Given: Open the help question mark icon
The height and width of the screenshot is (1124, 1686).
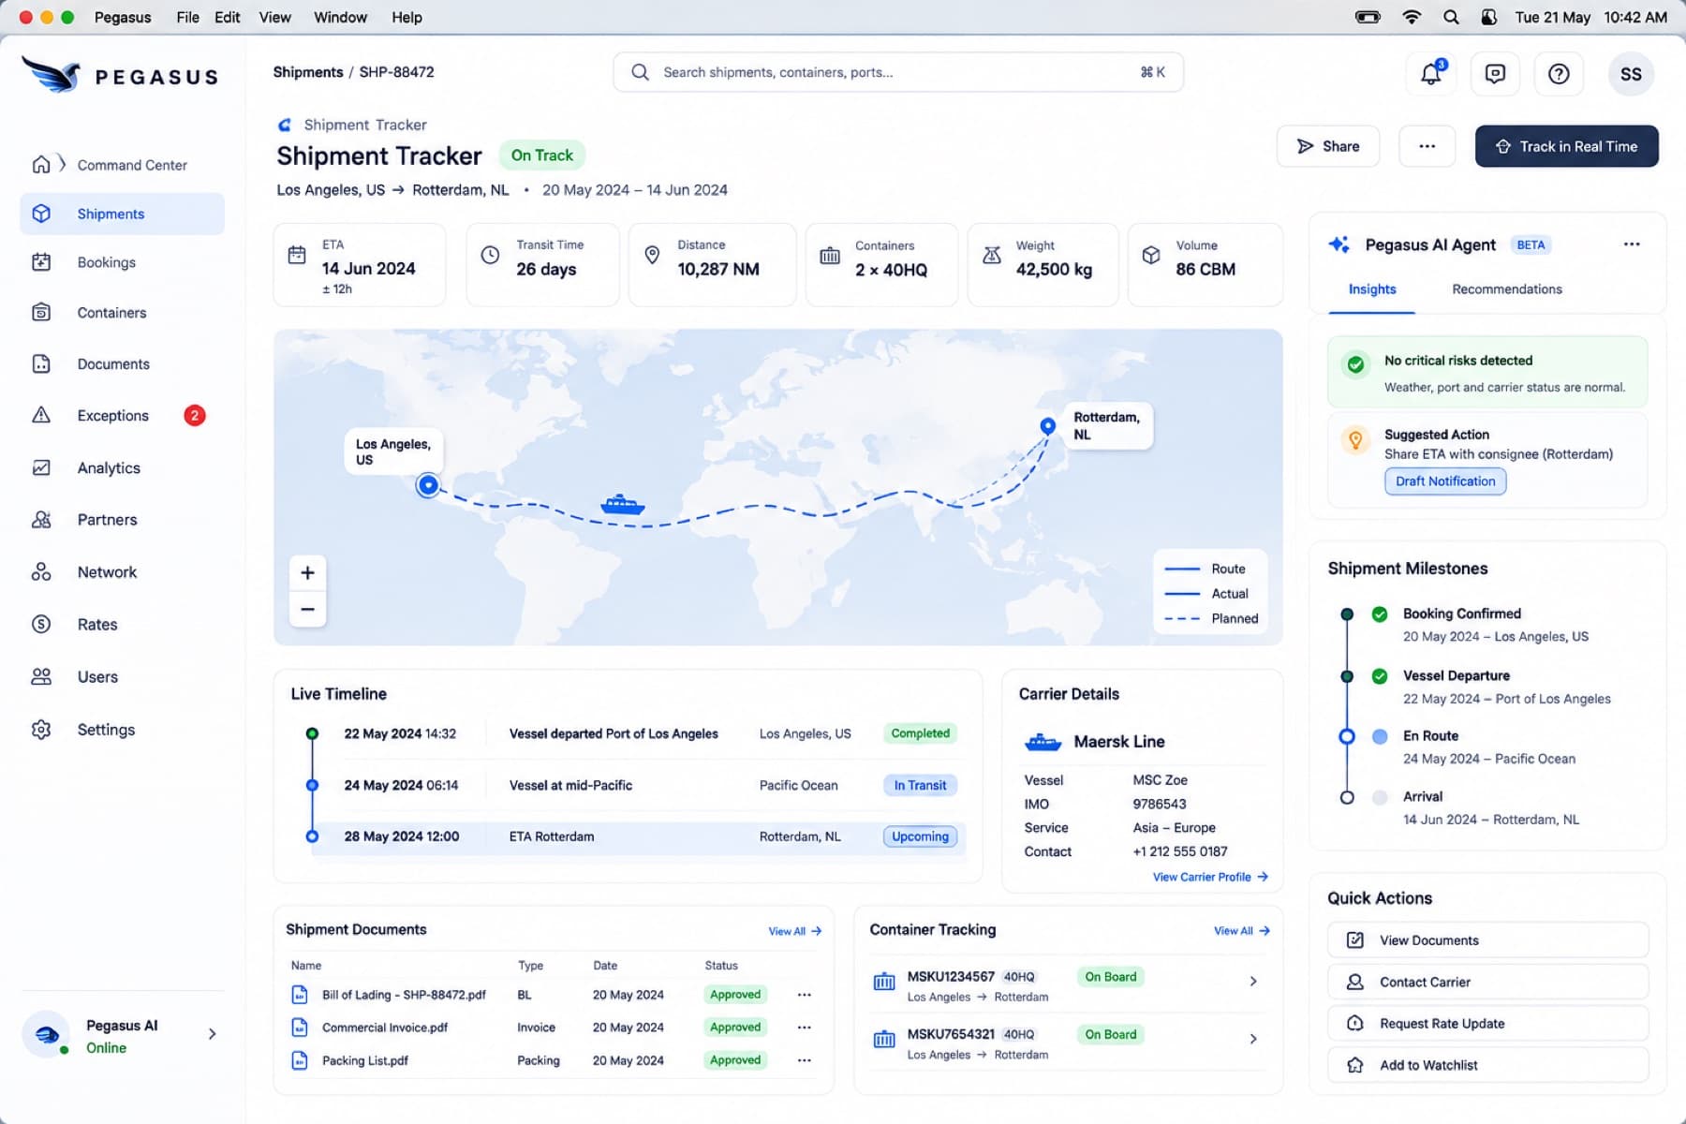Looking at the screenshot, I should coord(1559,73).
